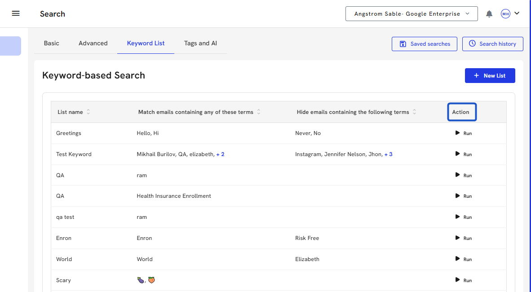Switch to the Advanced tab

click(x=93, y=44)
